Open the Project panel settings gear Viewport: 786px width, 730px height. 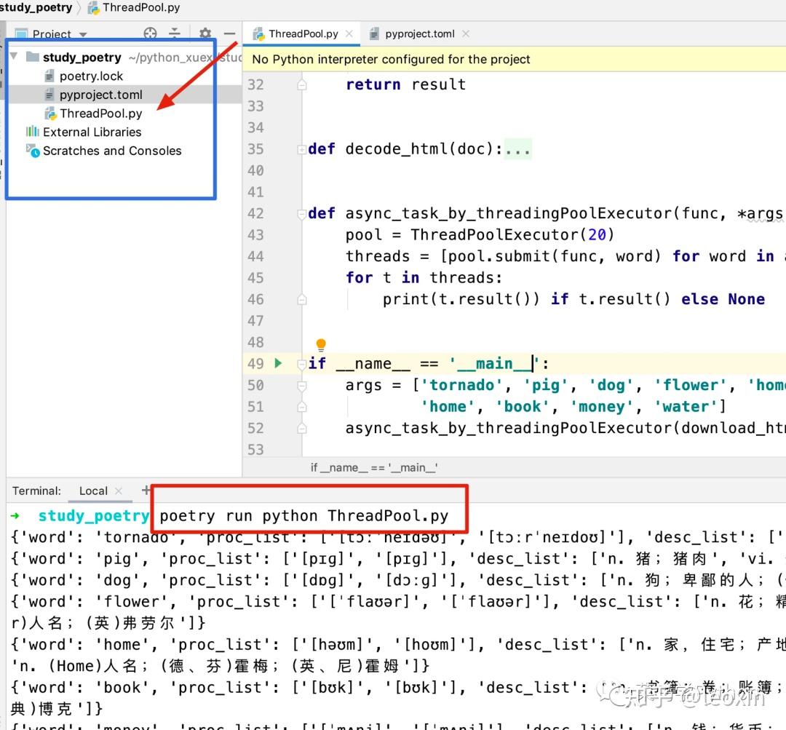[205, 33]
